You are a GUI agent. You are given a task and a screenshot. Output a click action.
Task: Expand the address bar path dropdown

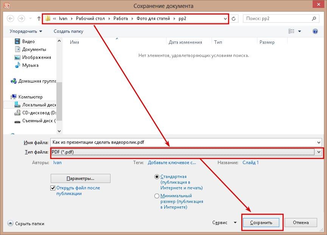(225, 19)
